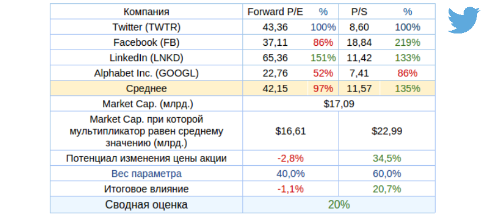Click the 60,0% weight cell
This screenshot has height=216, width=486.
[387, 174]
